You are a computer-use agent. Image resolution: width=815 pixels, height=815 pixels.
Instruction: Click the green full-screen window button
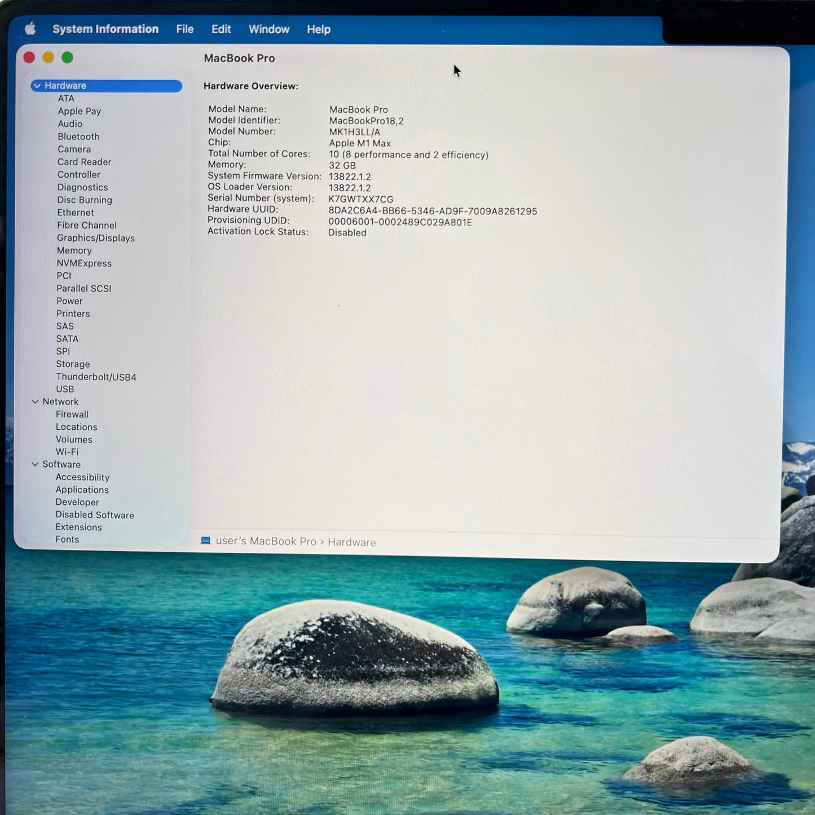(67, 58)
